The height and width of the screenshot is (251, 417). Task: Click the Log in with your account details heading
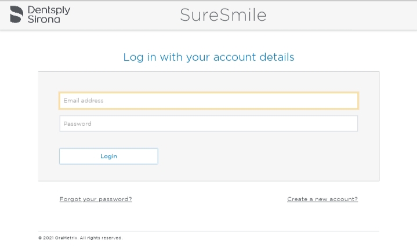point(209,57)
